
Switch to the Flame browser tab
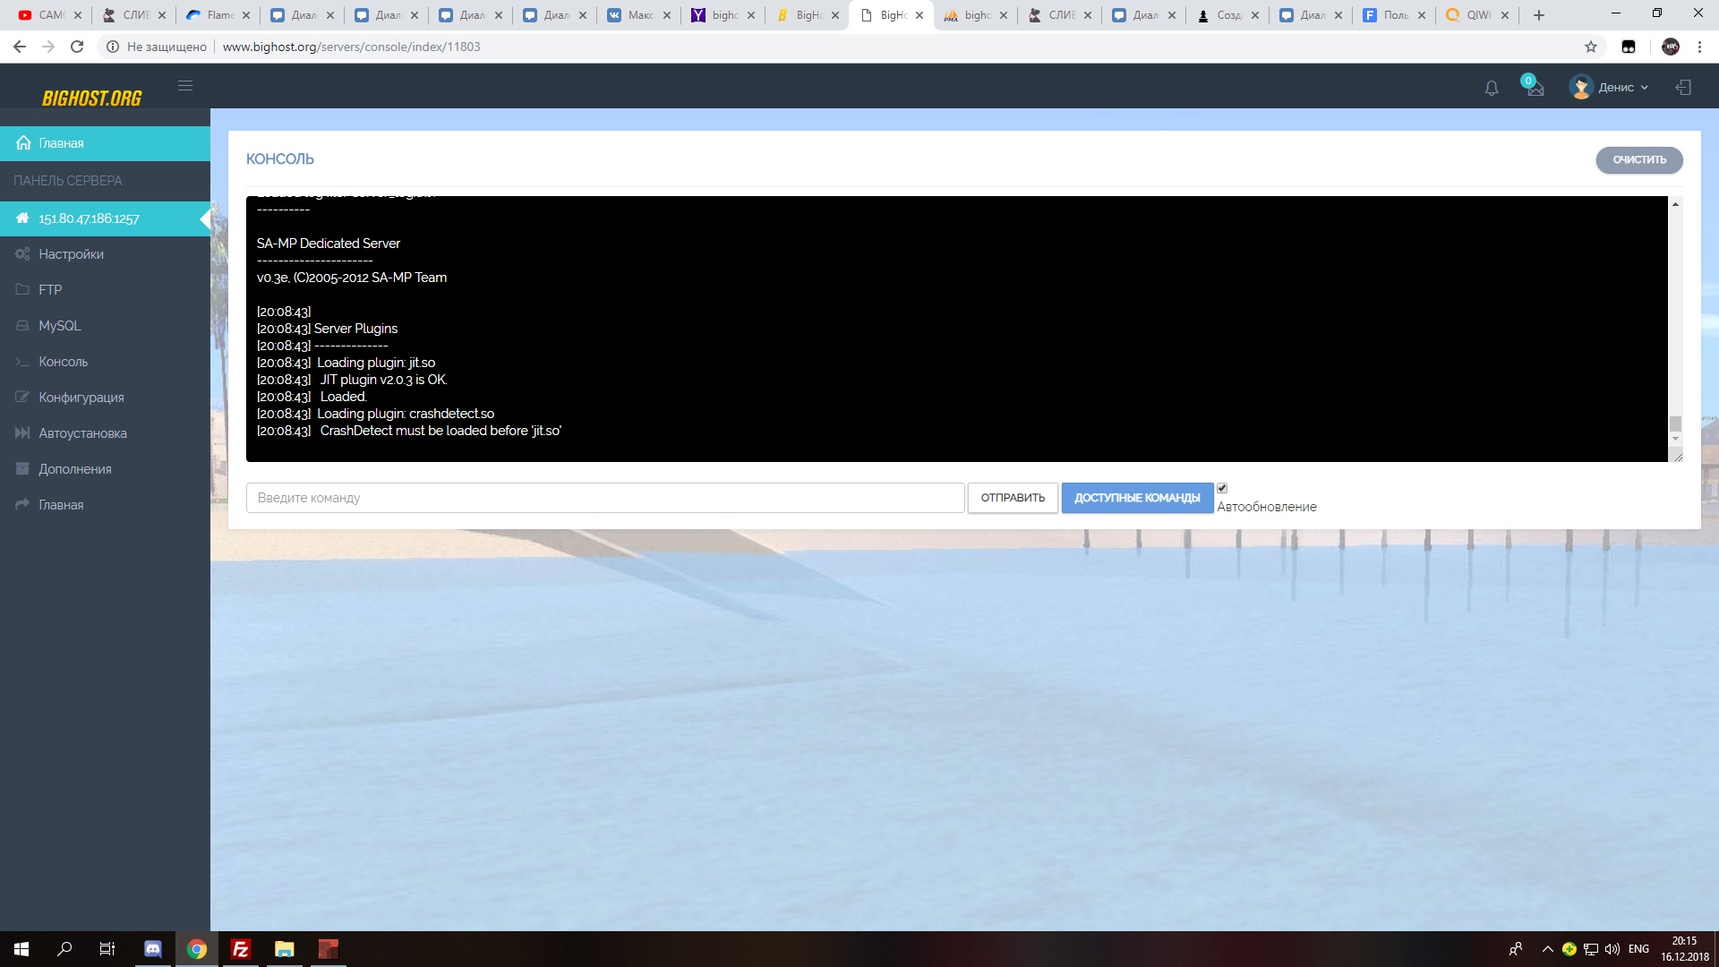coord(218,15)
